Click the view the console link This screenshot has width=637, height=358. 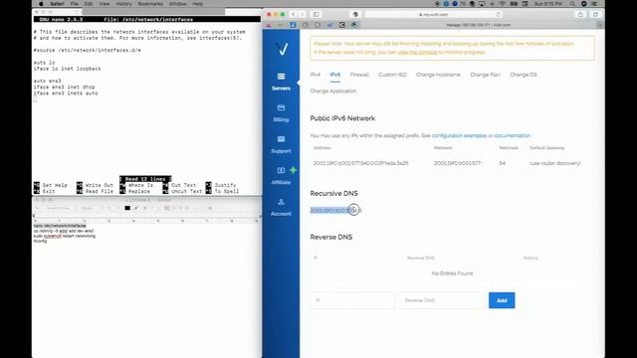point(417,52)
